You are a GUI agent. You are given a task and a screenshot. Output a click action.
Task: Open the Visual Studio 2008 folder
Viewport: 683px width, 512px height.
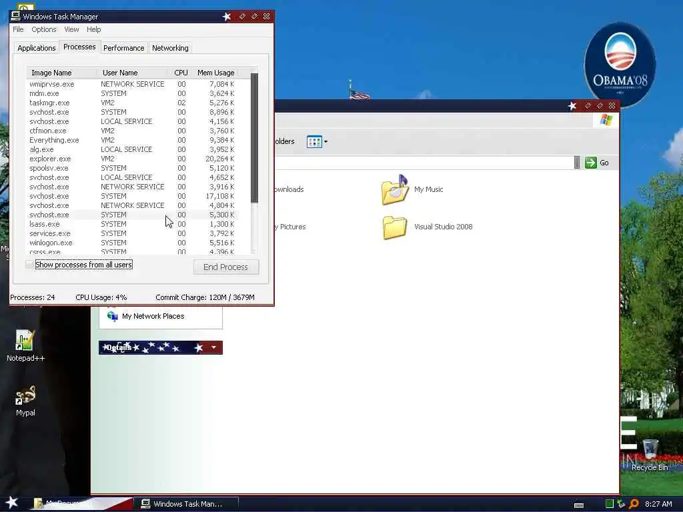(x=395, y=227)
